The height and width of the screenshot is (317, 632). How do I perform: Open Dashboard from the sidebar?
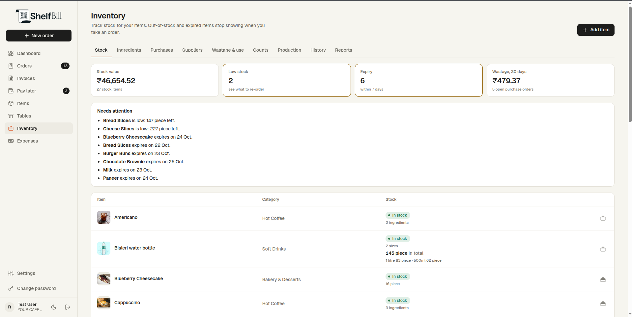coord(39,53)
